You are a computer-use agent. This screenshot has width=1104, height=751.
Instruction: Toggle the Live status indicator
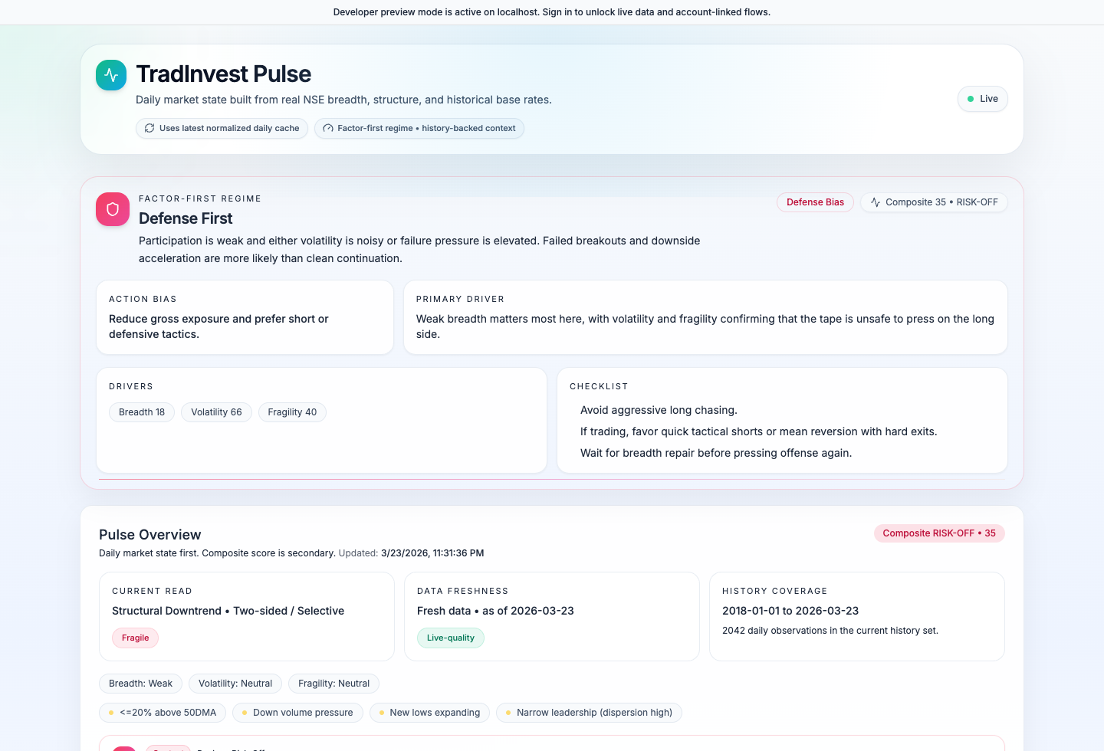pyautogui.click(x=982, y=99)
